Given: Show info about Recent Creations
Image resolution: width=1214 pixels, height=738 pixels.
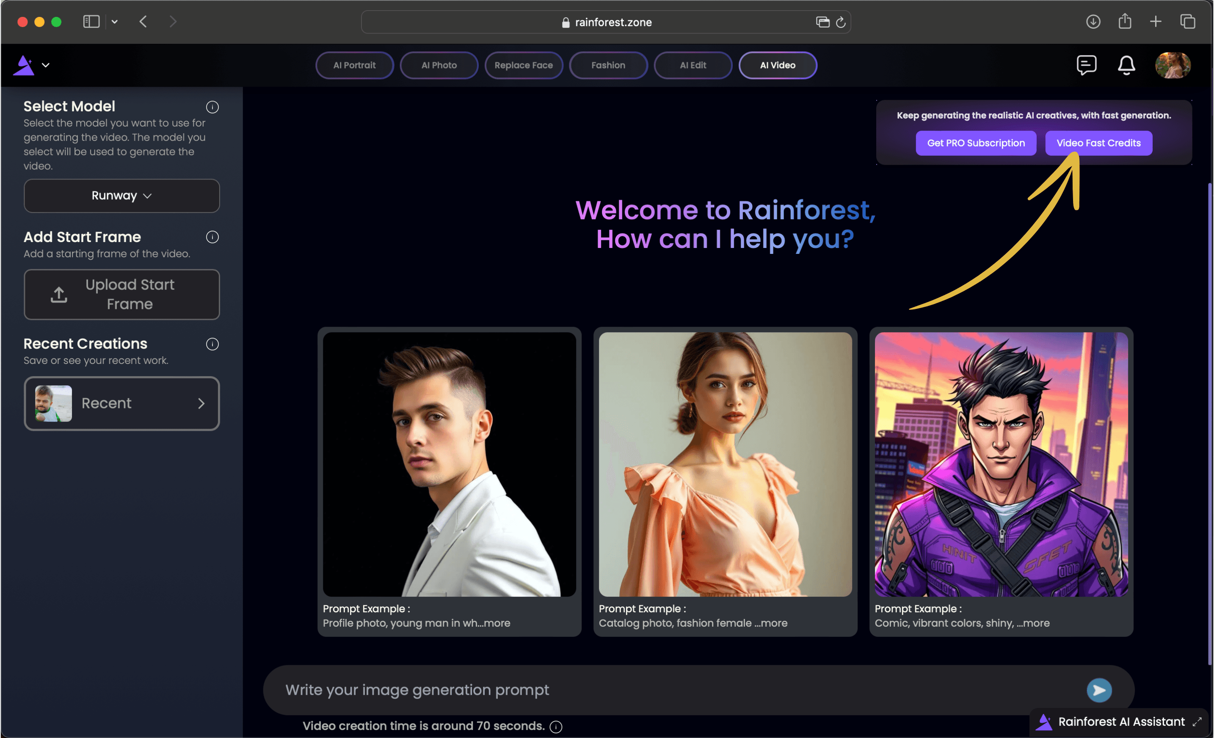Looking at the screenshot, I should pyautogui.click(x=212, y=344).
